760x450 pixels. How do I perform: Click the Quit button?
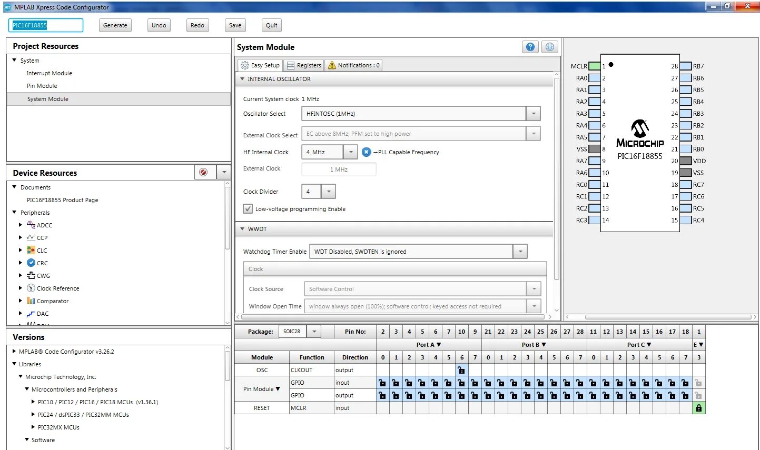coord(272,25)
